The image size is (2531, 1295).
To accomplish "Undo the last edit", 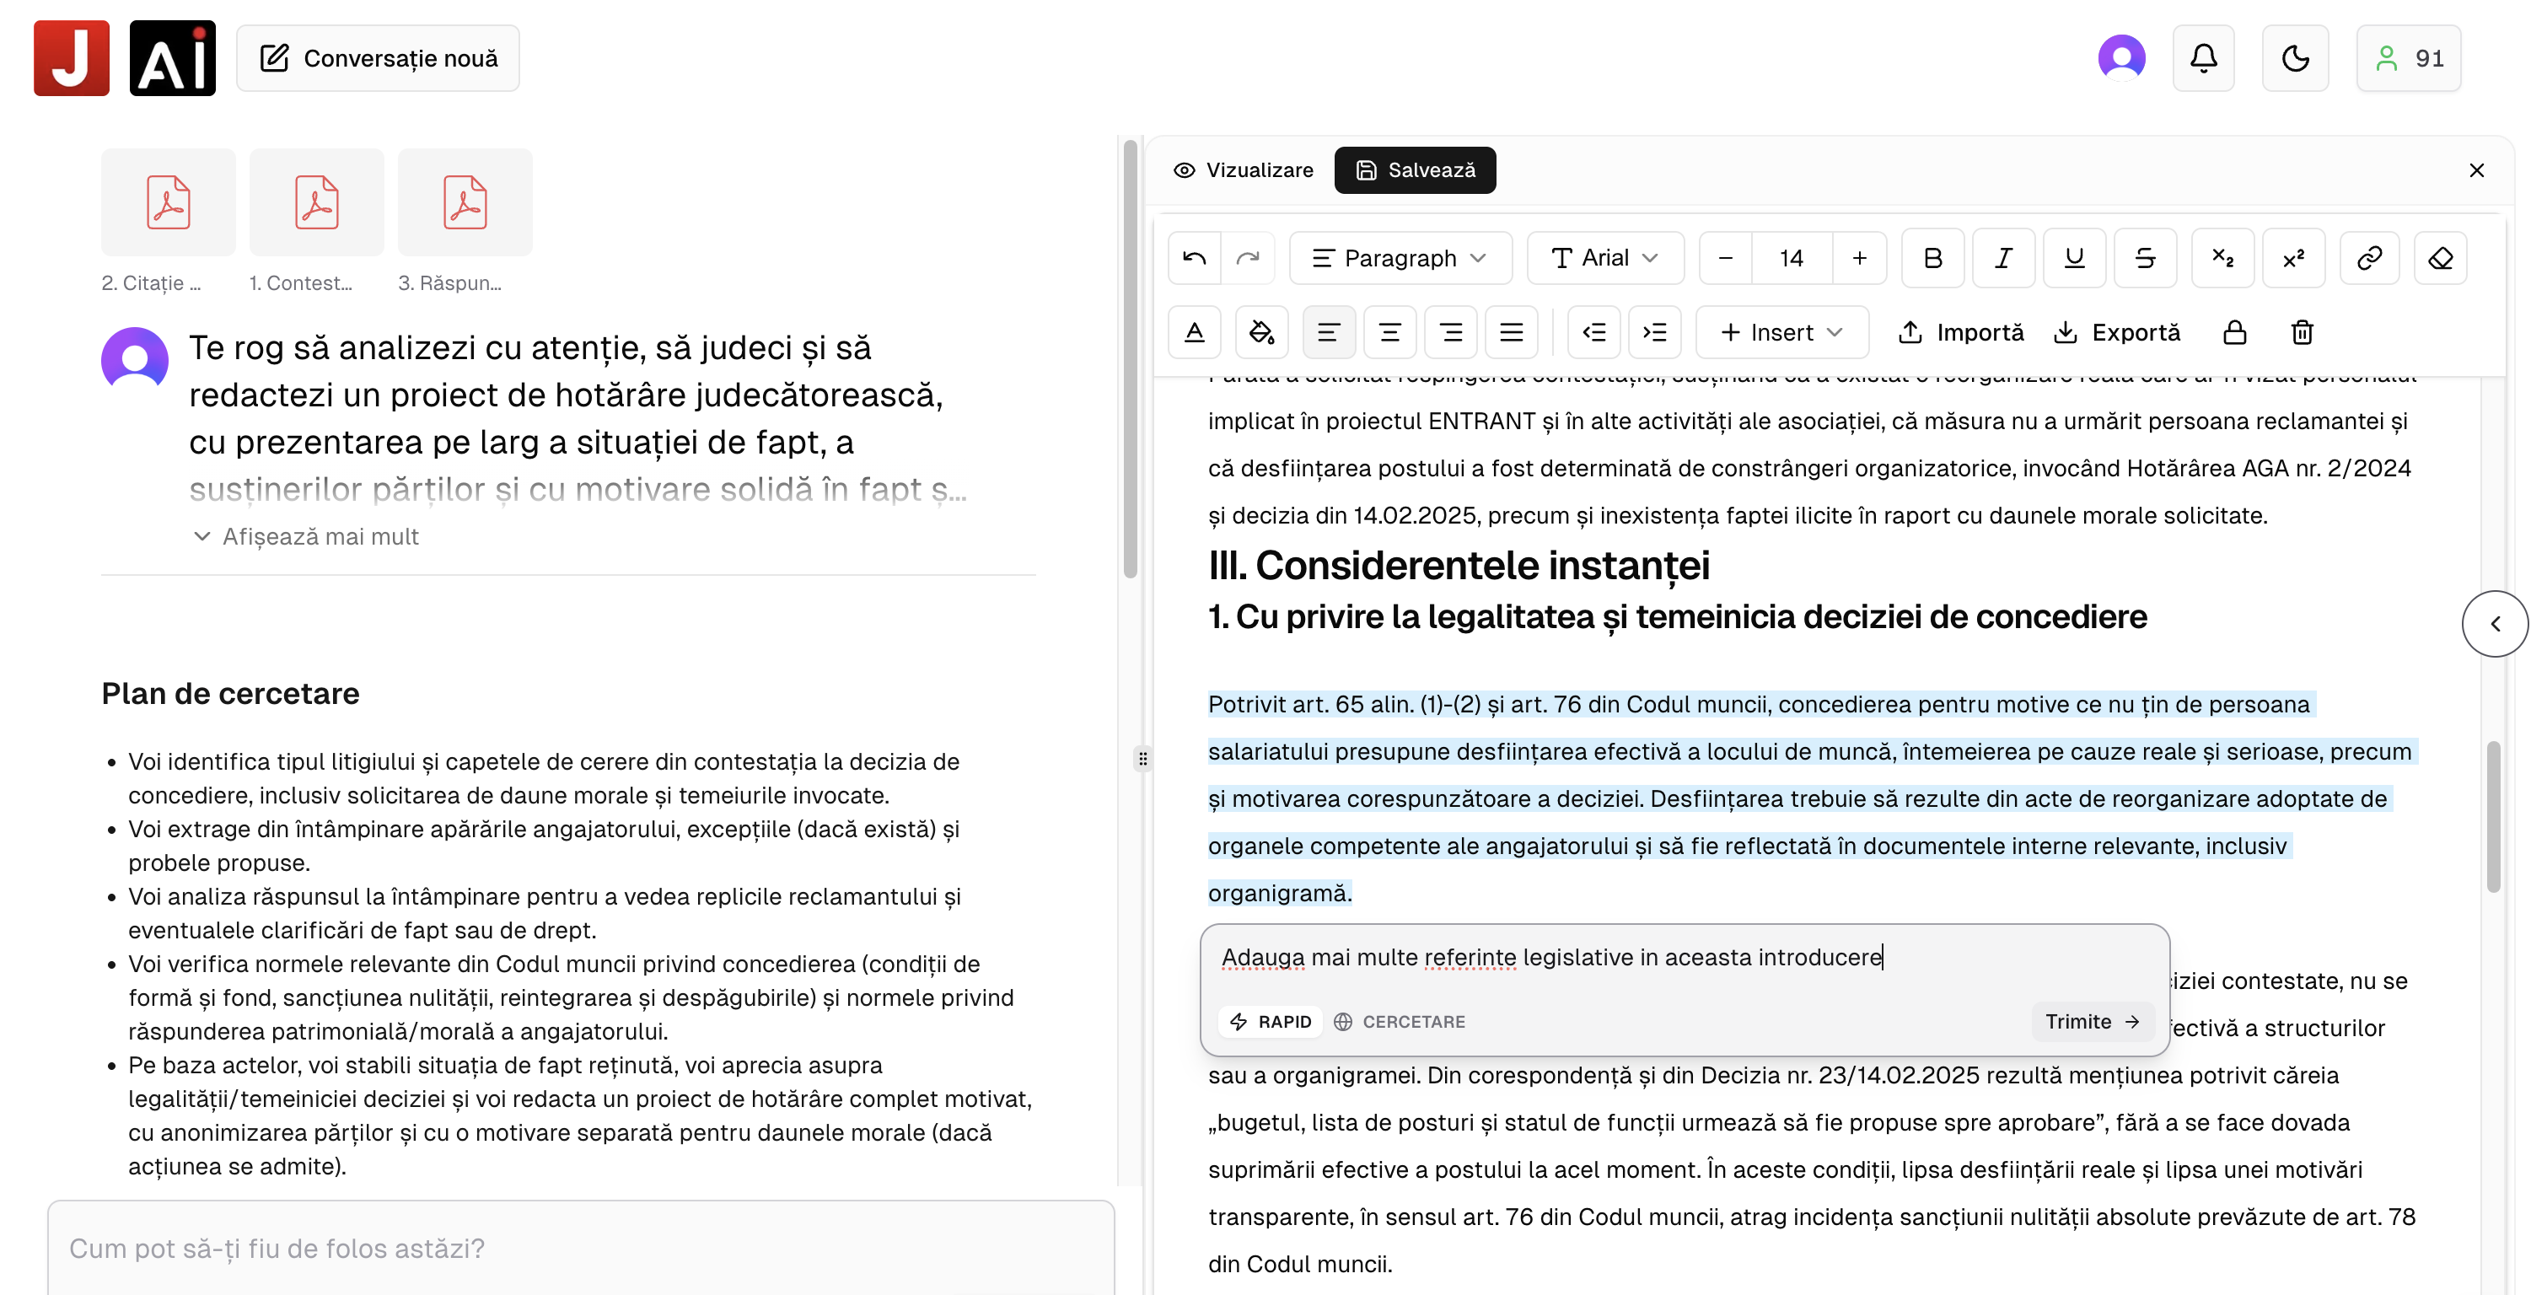I will click(1194, 257).
